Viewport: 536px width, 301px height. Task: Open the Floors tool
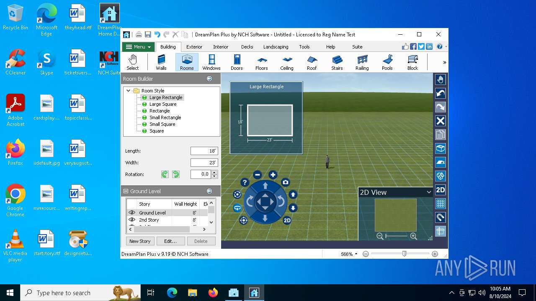click(262, 62)
